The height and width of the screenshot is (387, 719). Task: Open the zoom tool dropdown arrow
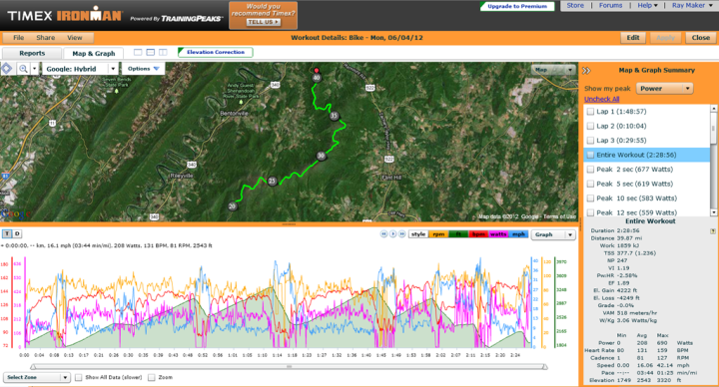34,69
